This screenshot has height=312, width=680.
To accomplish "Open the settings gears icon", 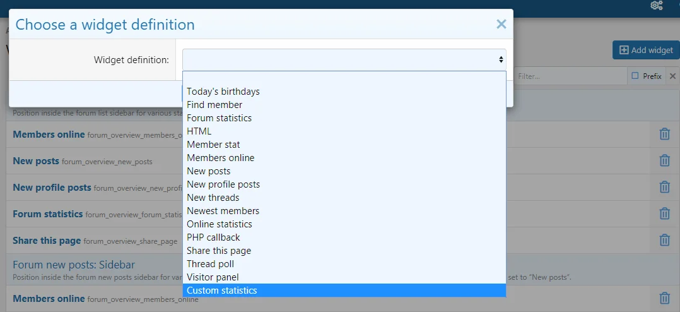I will point(657,6).
